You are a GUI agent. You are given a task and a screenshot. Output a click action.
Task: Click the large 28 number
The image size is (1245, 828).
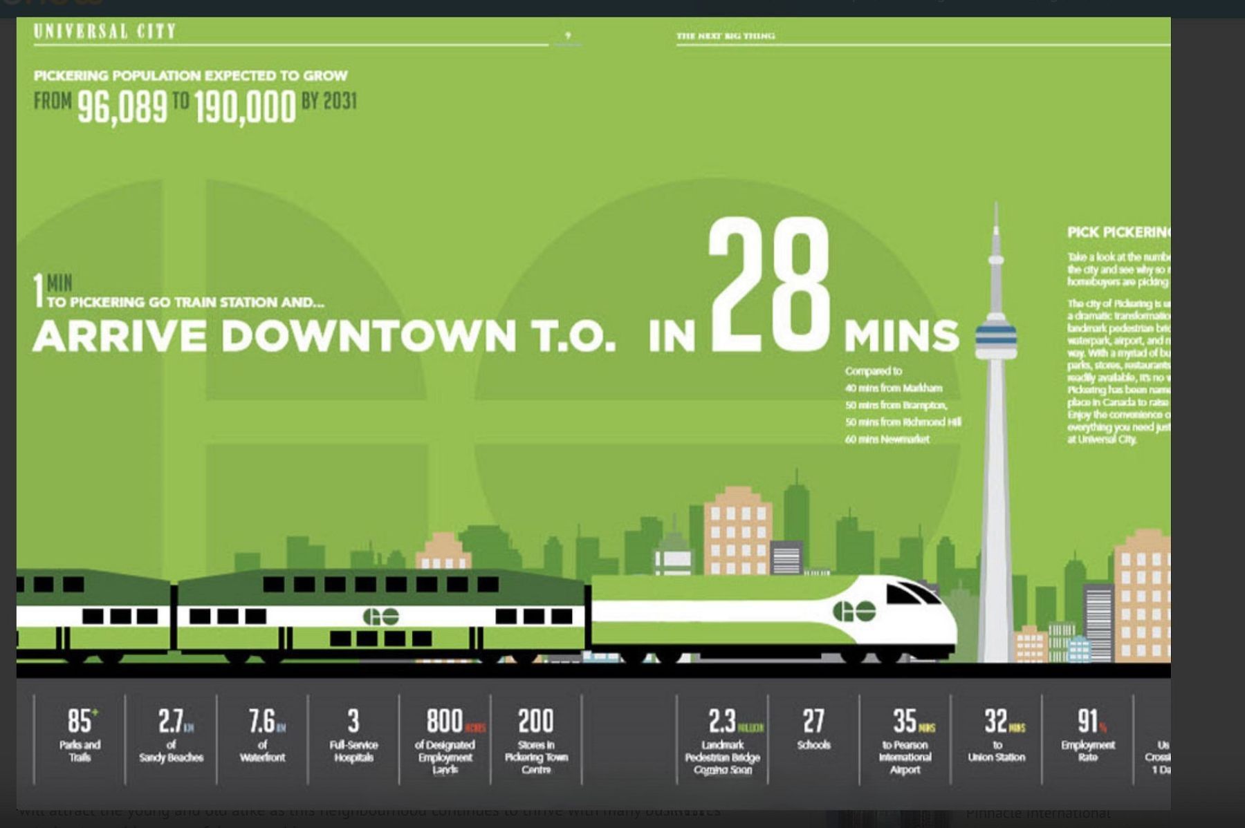tap(768, 285)
